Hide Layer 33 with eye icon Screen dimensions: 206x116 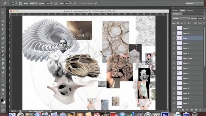click(174, 53)
